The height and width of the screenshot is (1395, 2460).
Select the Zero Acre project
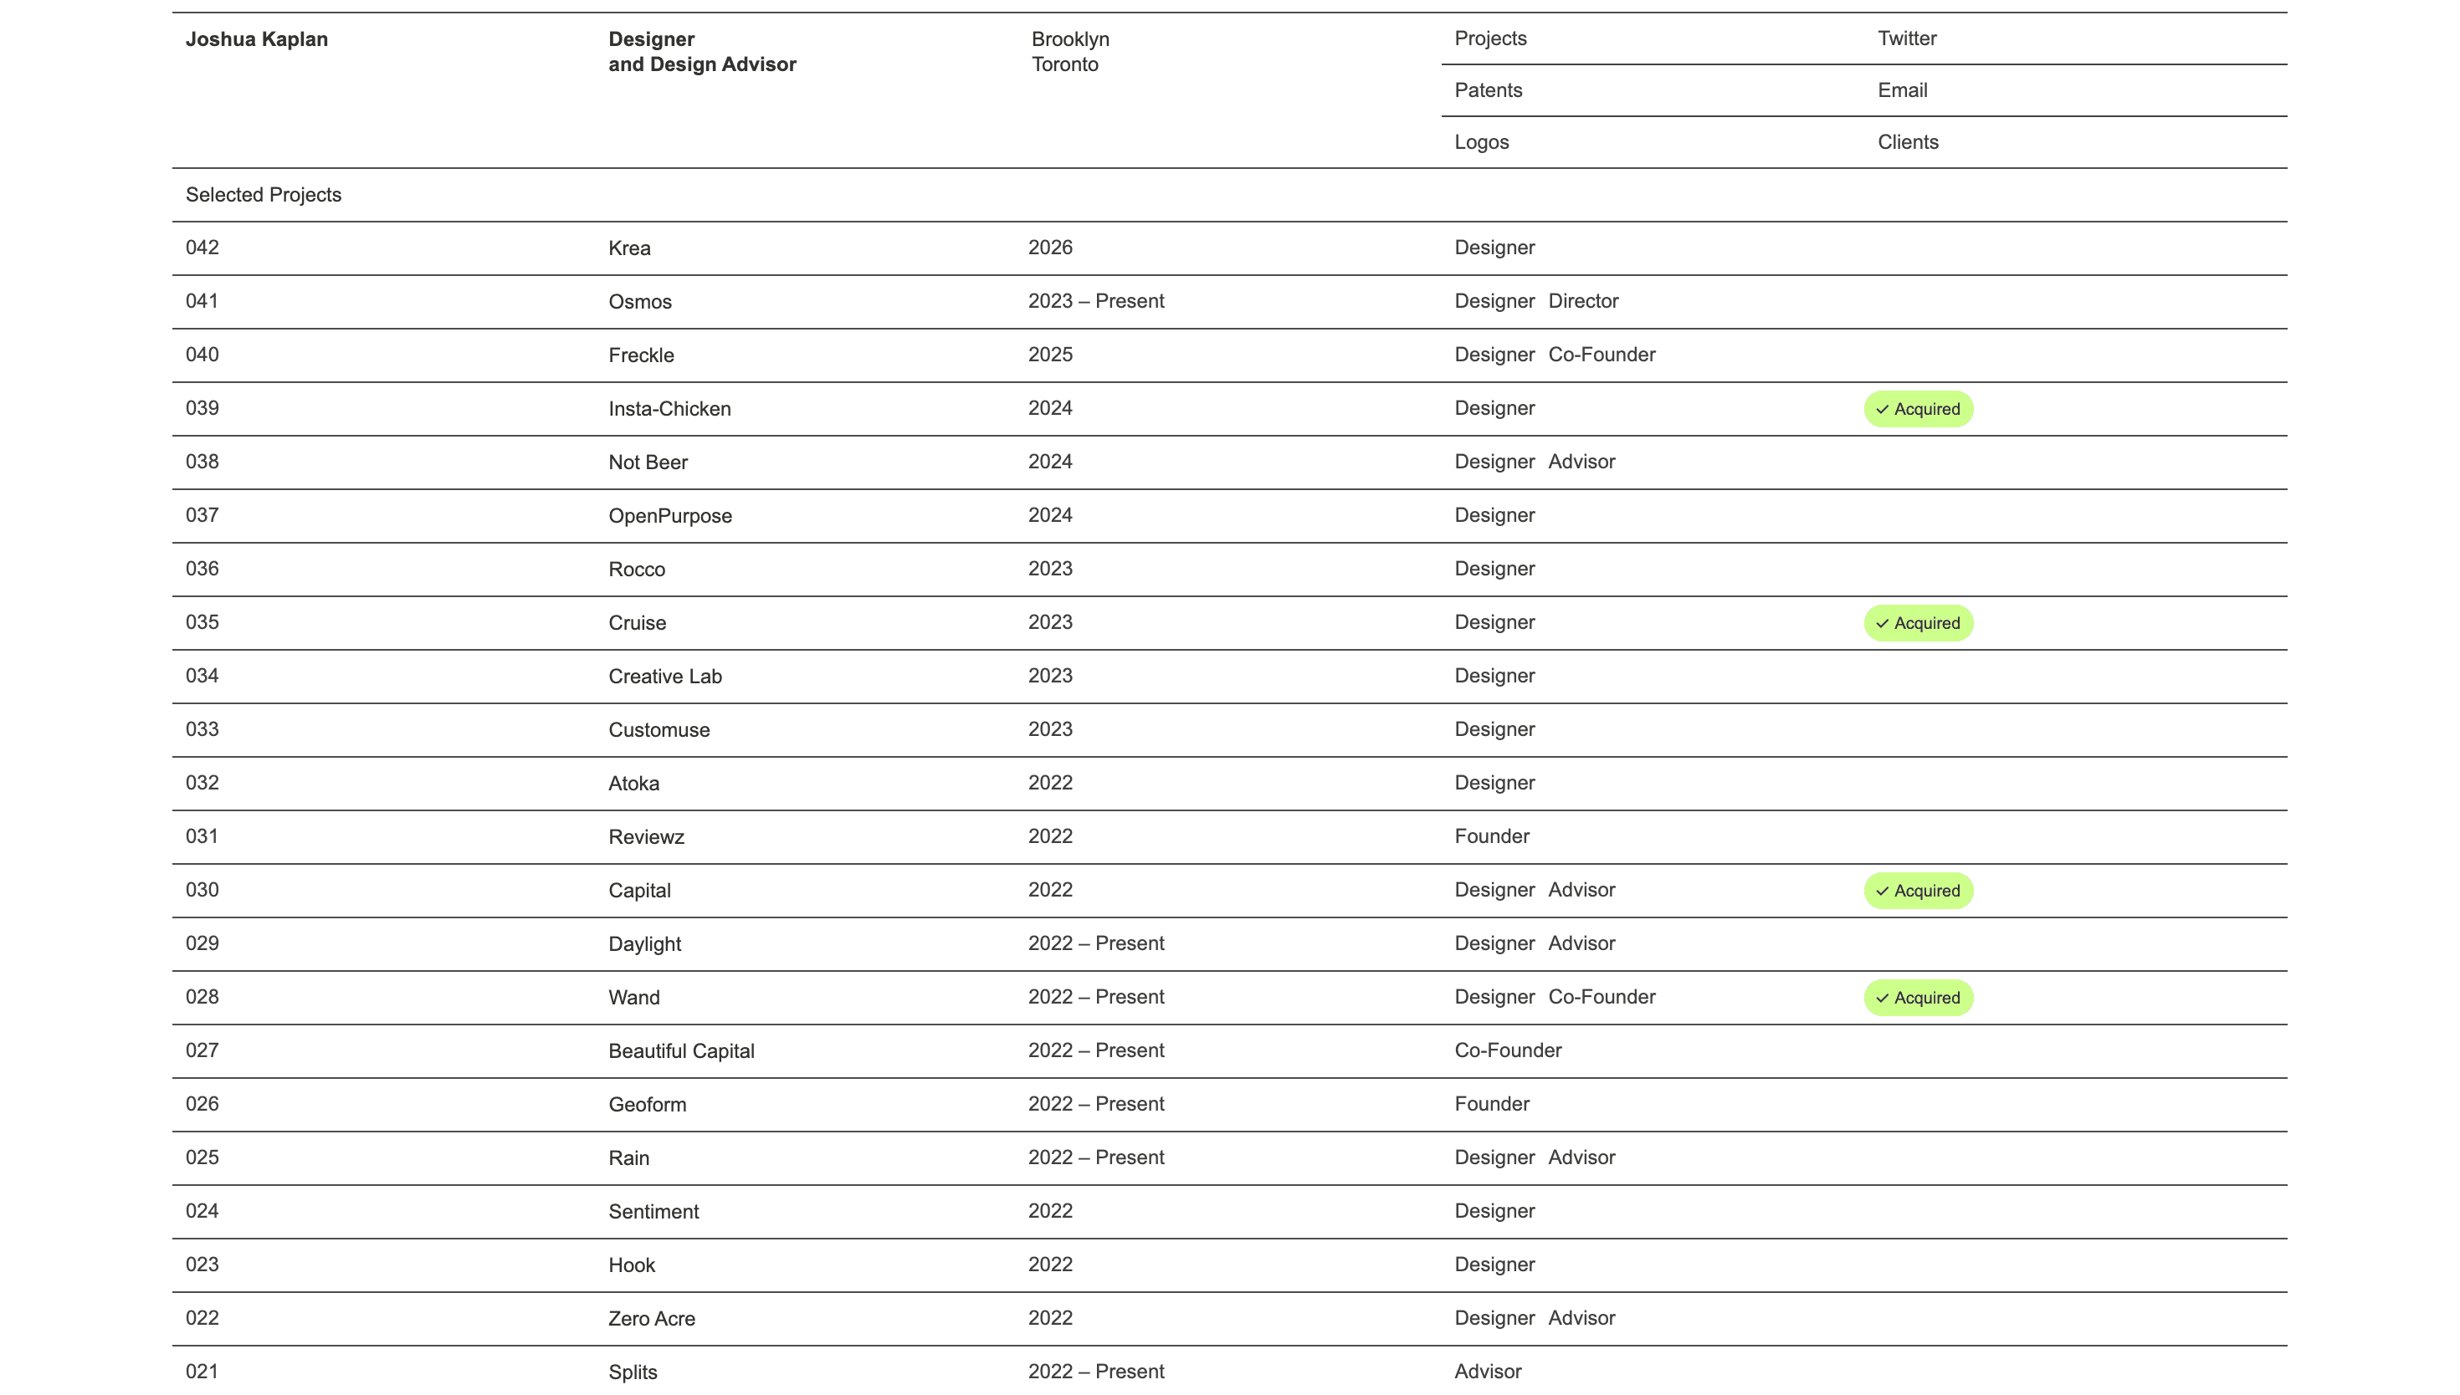pos(652,1318)
